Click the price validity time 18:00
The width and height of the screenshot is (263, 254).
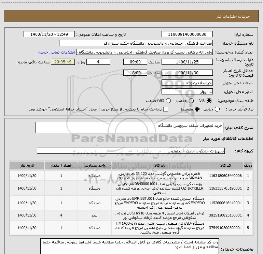(135, 73)
